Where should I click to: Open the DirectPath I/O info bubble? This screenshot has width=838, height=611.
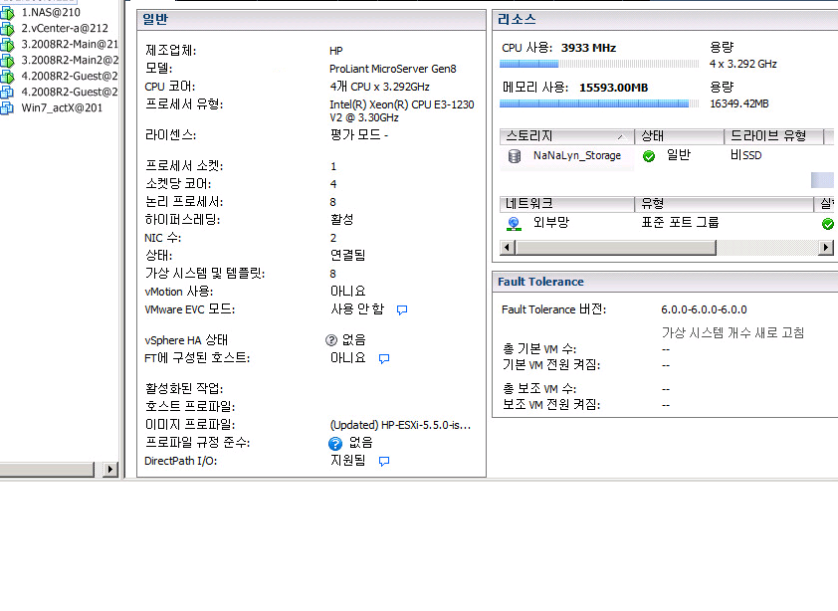click(x=384, y=462)
